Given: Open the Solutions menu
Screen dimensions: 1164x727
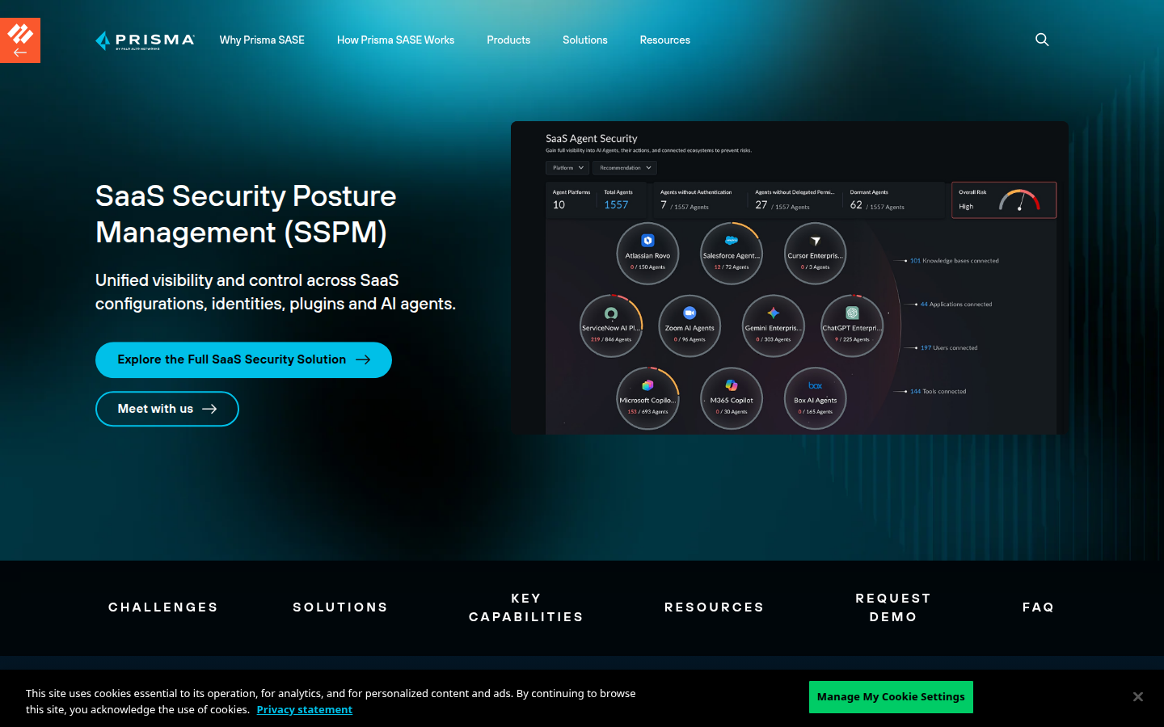Looking at the screenshot, I should [x=585, y=40].
